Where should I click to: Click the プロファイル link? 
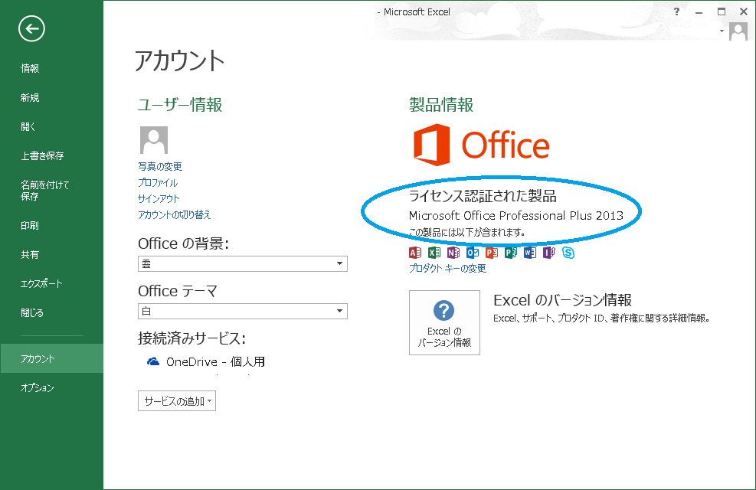158,183
